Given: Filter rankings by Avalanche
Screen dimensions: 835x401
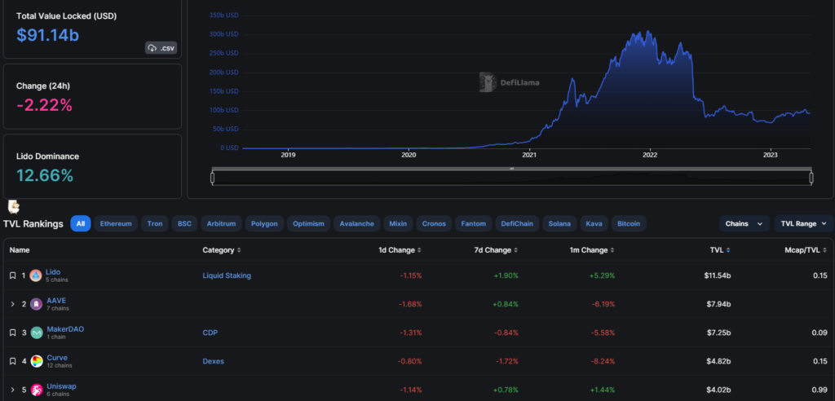Looking at the screenshot, I should [357, 223].
